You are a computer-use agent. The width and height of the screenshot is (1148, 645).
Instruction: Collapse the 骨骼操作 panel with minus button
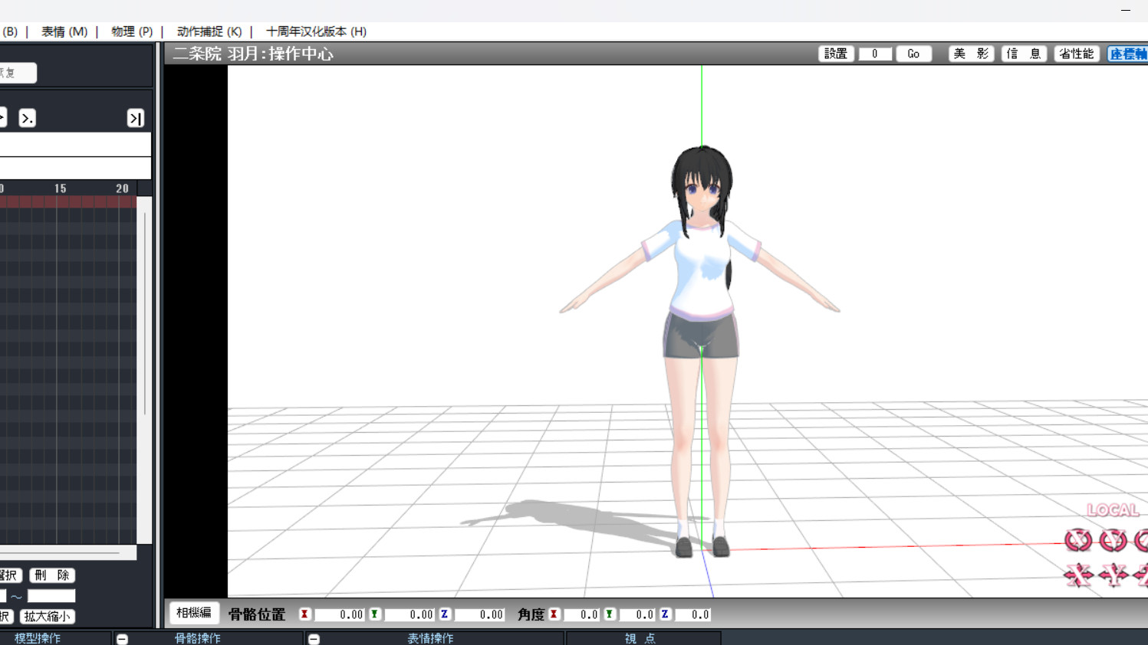click(x=122, y=638)
